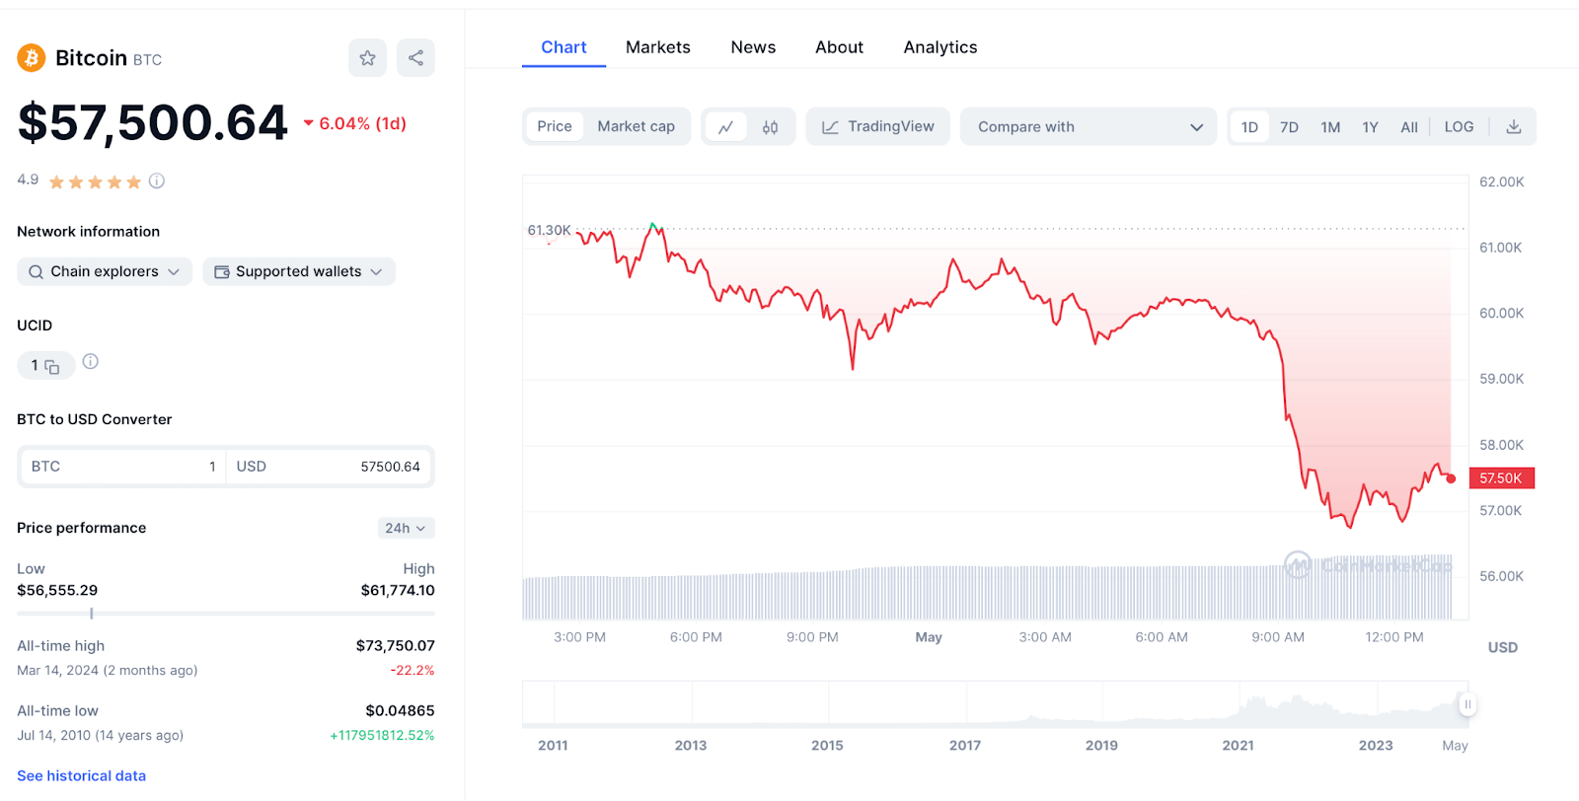
Task: Expand the Chain explorers dropdown
Action: [x=105, y=271]
